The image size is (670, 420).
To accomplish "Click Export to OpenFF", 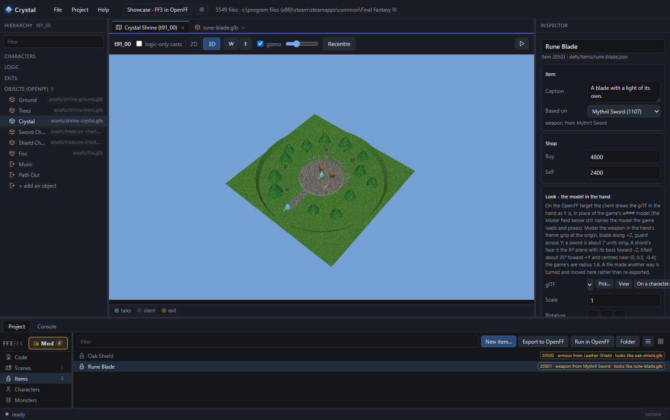I will pyautogui.click(x=543, y=341).
